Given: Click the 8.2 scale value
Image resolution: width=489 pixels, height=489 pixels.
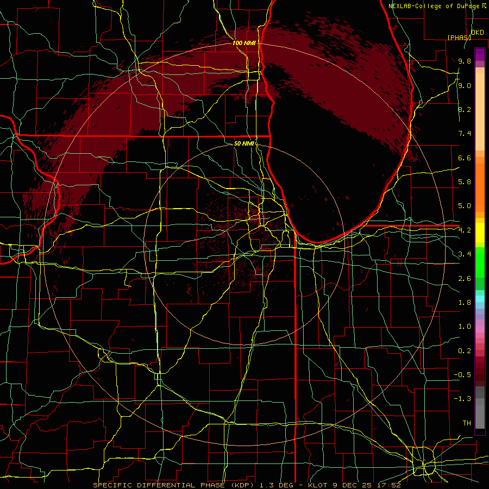Looking at the screenshot, I should click(465, 109).
